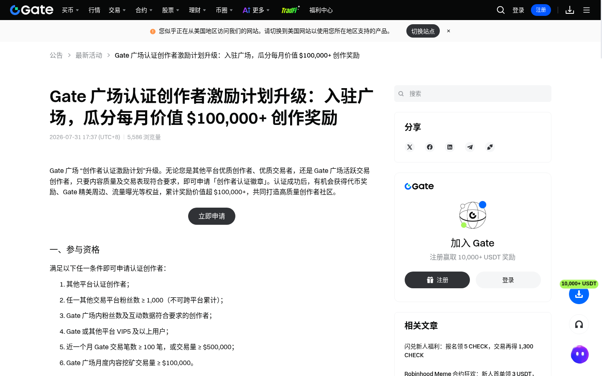Click the article main title
Screen dimensions: 602x376
tap(212, 107)
